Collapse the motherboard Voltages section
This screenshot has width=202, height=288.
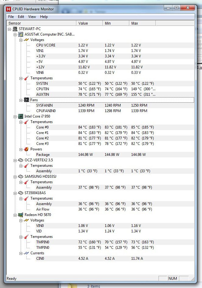click(x=21, y=40)
